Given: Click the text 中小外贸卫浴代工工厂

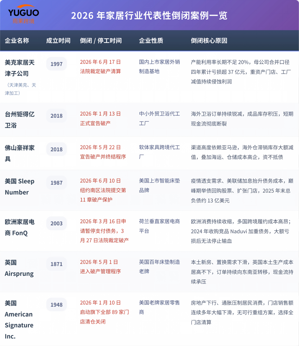Looking at the screenshot, I should pos(159,118).
